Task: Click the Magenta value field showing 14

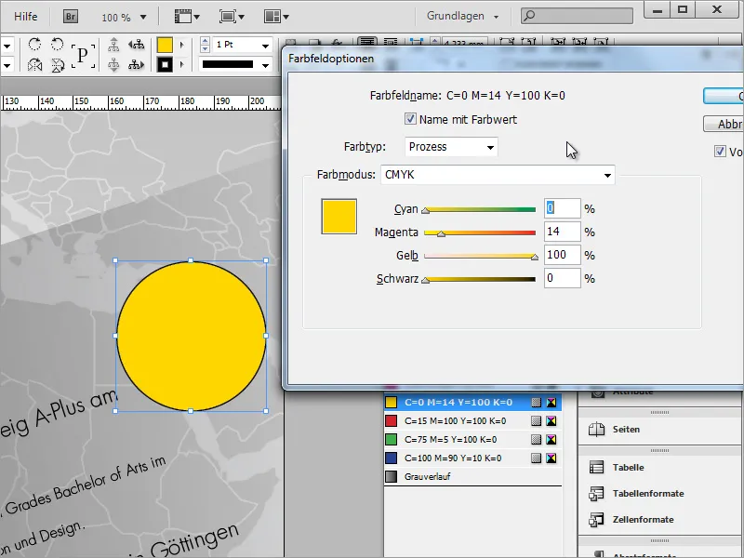Action: click(563, 232)
